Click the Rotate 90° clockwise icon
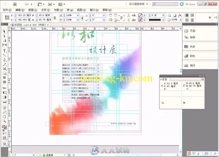Viewport: 219px width, 157px height. tap(110, 15)
